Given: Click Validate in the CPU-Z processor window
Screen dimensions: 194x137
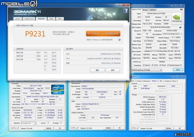Looking at the screenshot, I should [48, 128].
